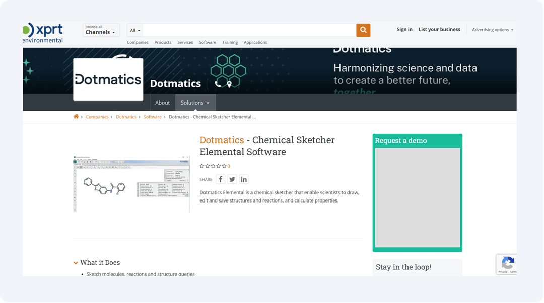544x303 pixels.
Task: Click the orange search magnifier button
Action: coord(363,30)
